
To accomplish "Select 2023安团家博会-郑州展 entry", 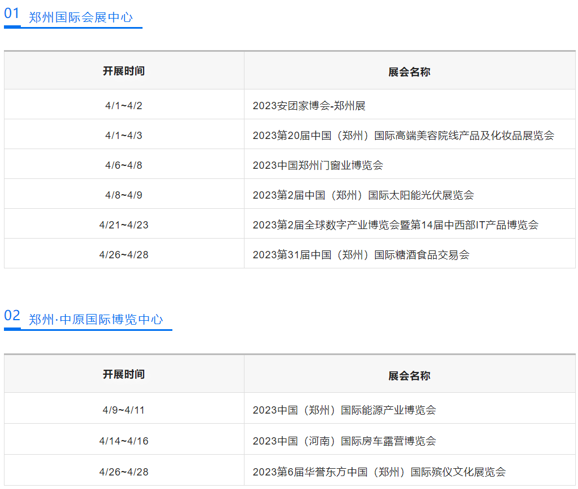I will (309, 106).
